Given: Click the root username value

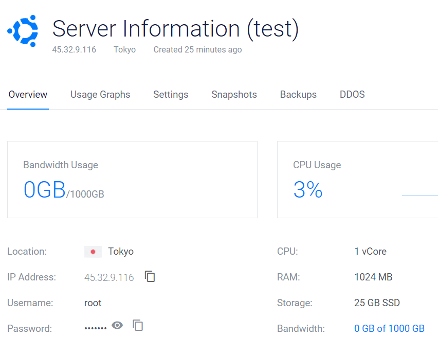Looking at the screenshot, I should [x=93, y=303].
